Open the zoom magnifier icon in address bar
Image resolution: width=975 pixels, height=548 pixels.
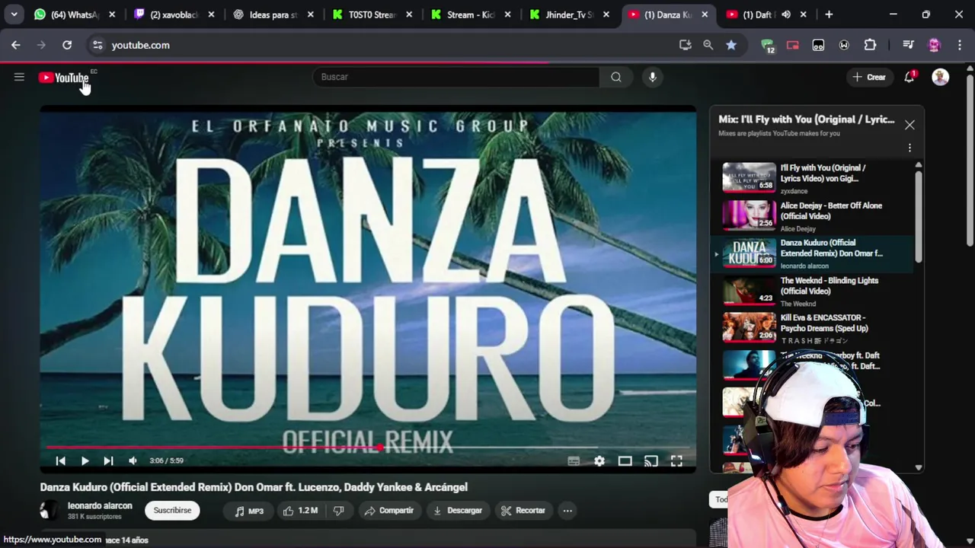point(708,45)
